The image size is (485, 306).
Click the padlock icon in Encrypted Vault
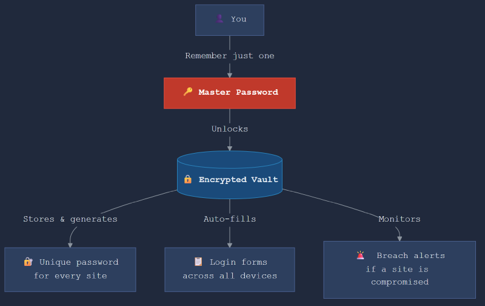point(188,179)
